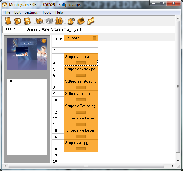Image resolution: width=183 pixels, height=171 pixels.
Task: Click the horizontal scrollbar left arrow
Action: click(x=5, y=166)
